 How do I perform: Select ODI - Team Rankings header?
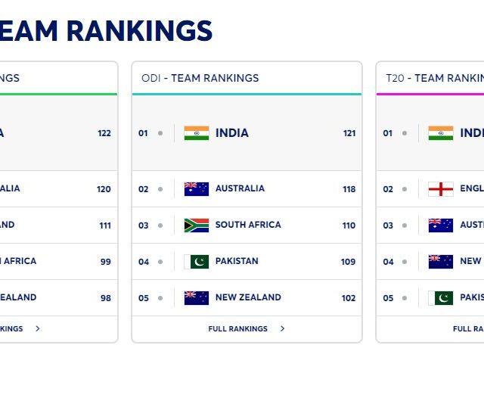(200, 78)
